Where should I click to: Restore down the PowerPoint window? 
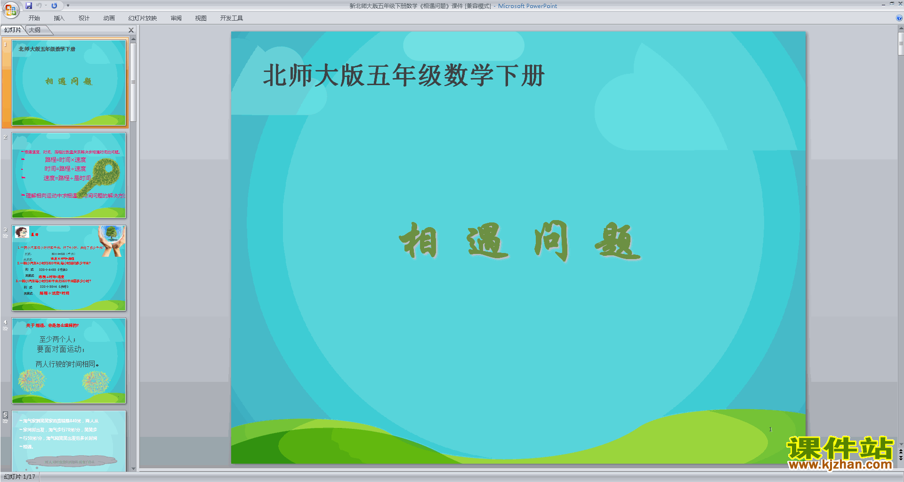(892, 4)
